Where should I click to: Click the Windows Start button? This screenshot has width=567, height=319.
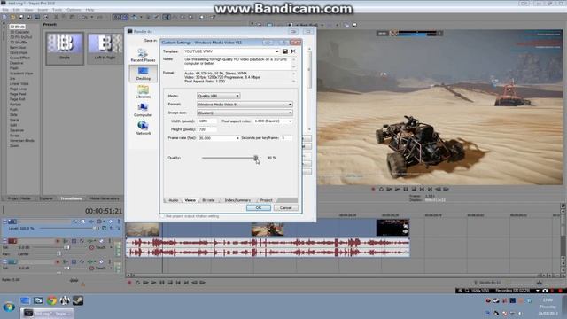point(9,307)
